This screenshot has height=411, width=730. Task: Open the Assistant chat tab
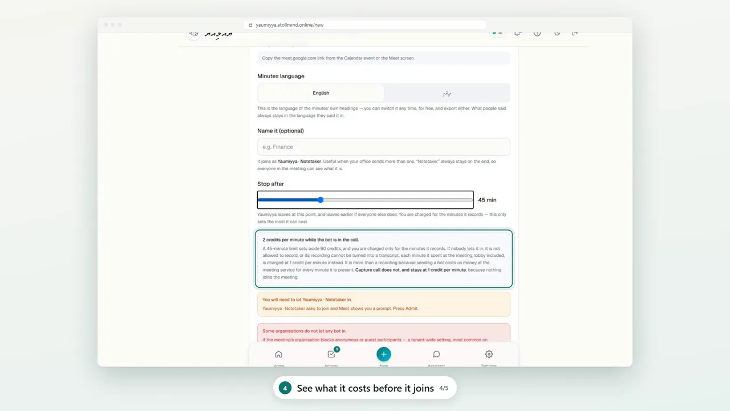click(436, 357)
